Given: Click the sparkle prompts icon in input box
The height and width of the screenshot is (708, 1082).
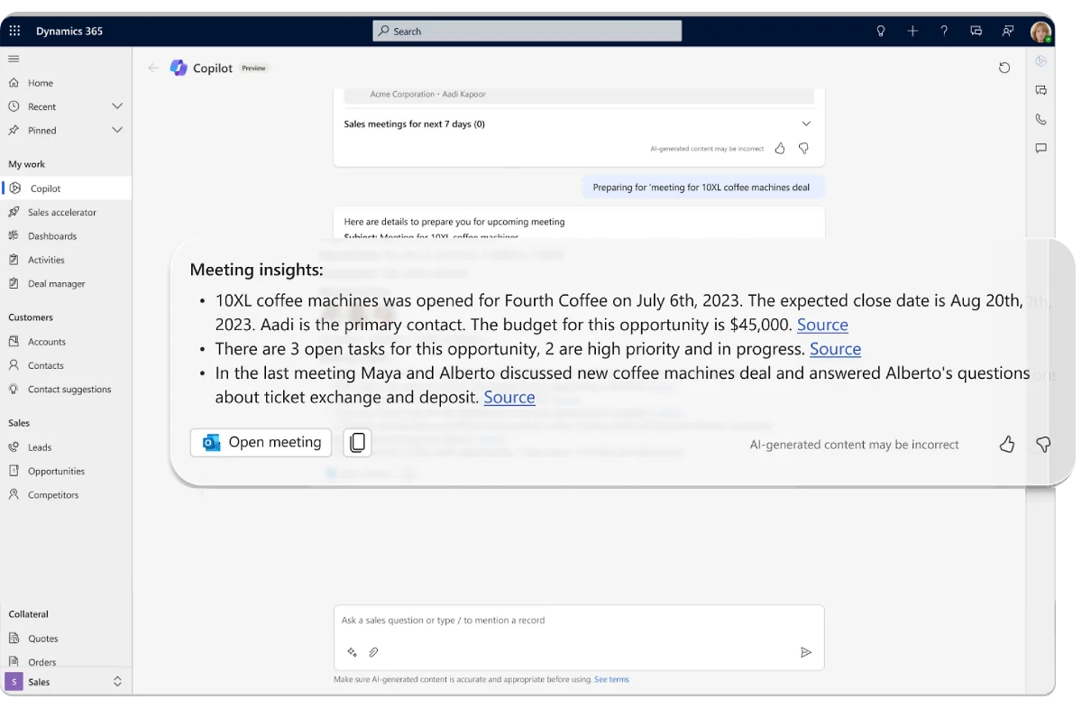Looking at the screenshot, I should (353, 652).
